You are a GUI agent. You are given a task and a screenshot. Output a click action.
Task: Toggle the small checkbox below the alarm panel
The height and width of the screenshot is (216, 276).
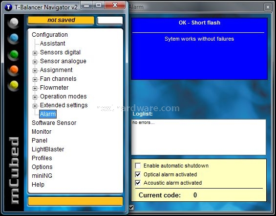pos(131,207)
